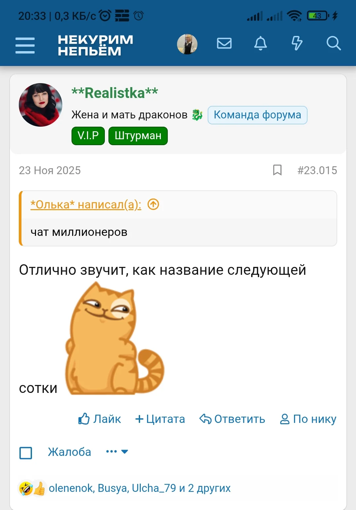Open the lightning bolt what's new icon
356x510 pixels.
297,43
